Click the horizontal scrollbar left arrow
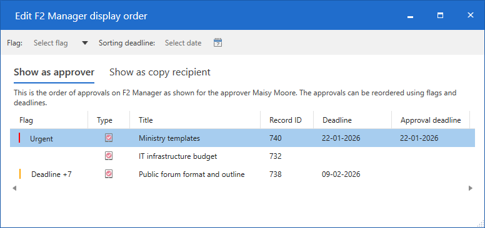 click(x=14, y=188)
